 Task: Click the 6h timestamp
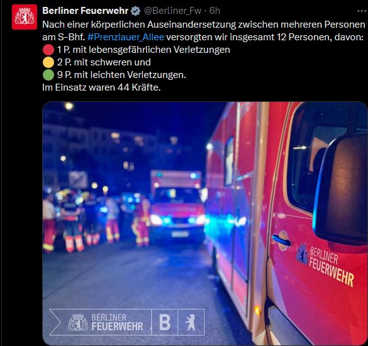point(215,11)
